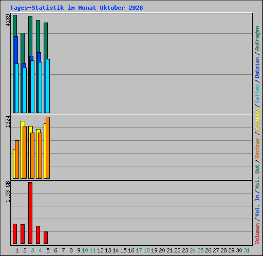The width and height of the screenshot is (263, 256).
Task: Click day 22 on the x-axis
Action: point(177,250)
